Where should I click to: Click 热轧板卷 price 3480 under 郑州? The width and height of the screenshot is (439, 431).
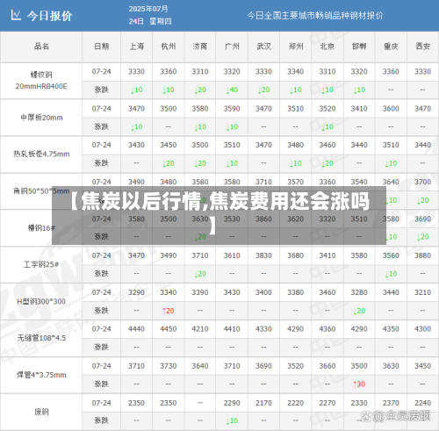296,145
